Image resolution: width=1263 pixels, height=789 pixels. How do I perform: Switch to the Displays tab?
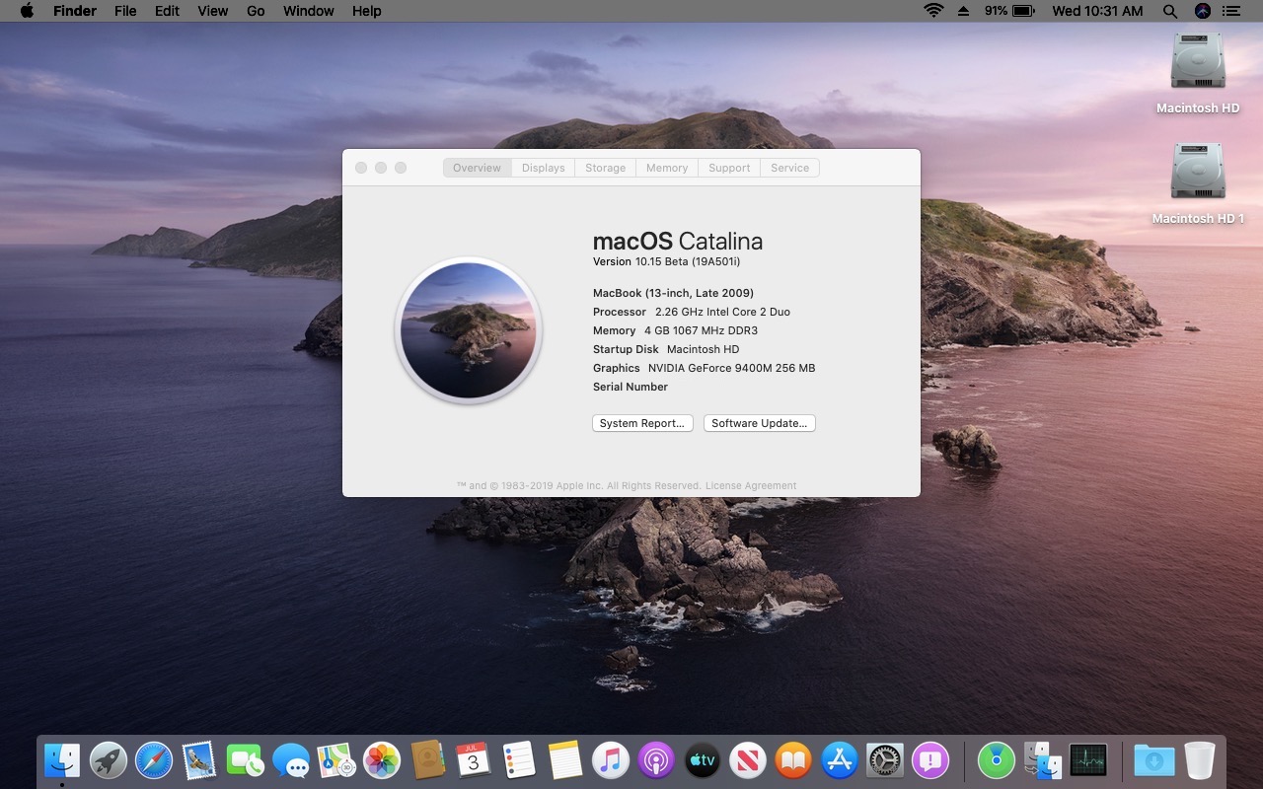click(x=544, y=168)
